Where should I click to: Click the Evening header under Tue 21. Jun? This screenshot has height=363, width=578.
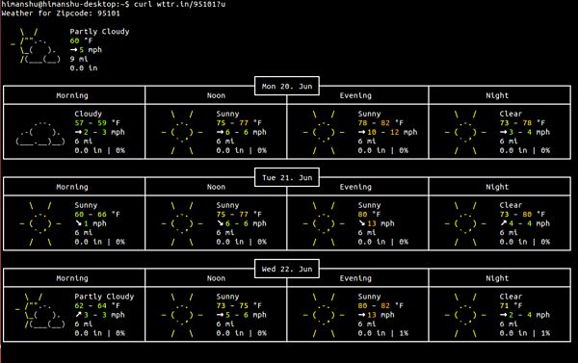point(355,187)
